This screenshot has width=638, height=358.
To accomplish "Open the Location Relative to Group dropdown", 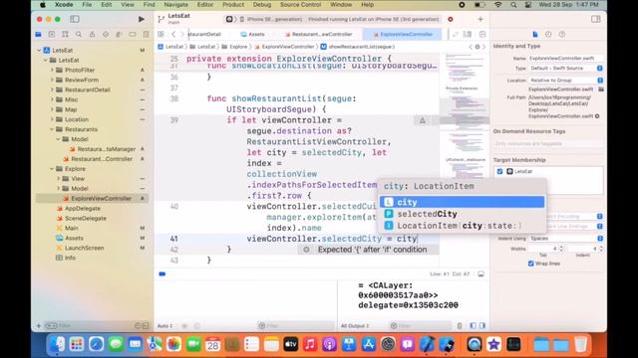I will (565, 80).
